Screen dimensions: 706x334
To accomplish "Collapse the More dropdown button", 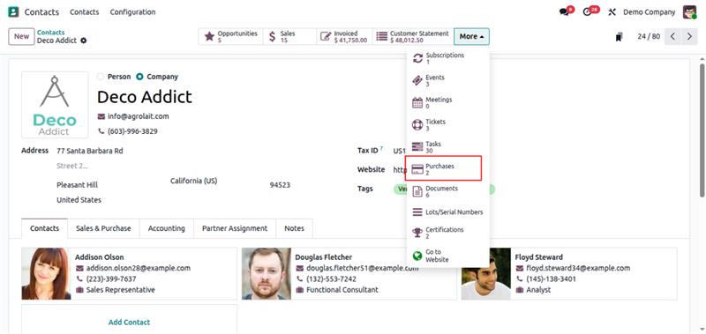I will click(x=471, y=36).
